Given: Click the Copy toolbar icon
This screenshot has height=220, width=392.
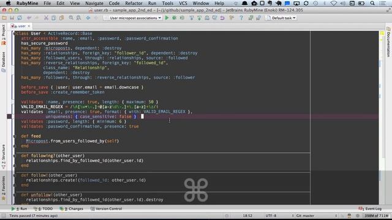Looking at the screenshot, I should (53, 18).
